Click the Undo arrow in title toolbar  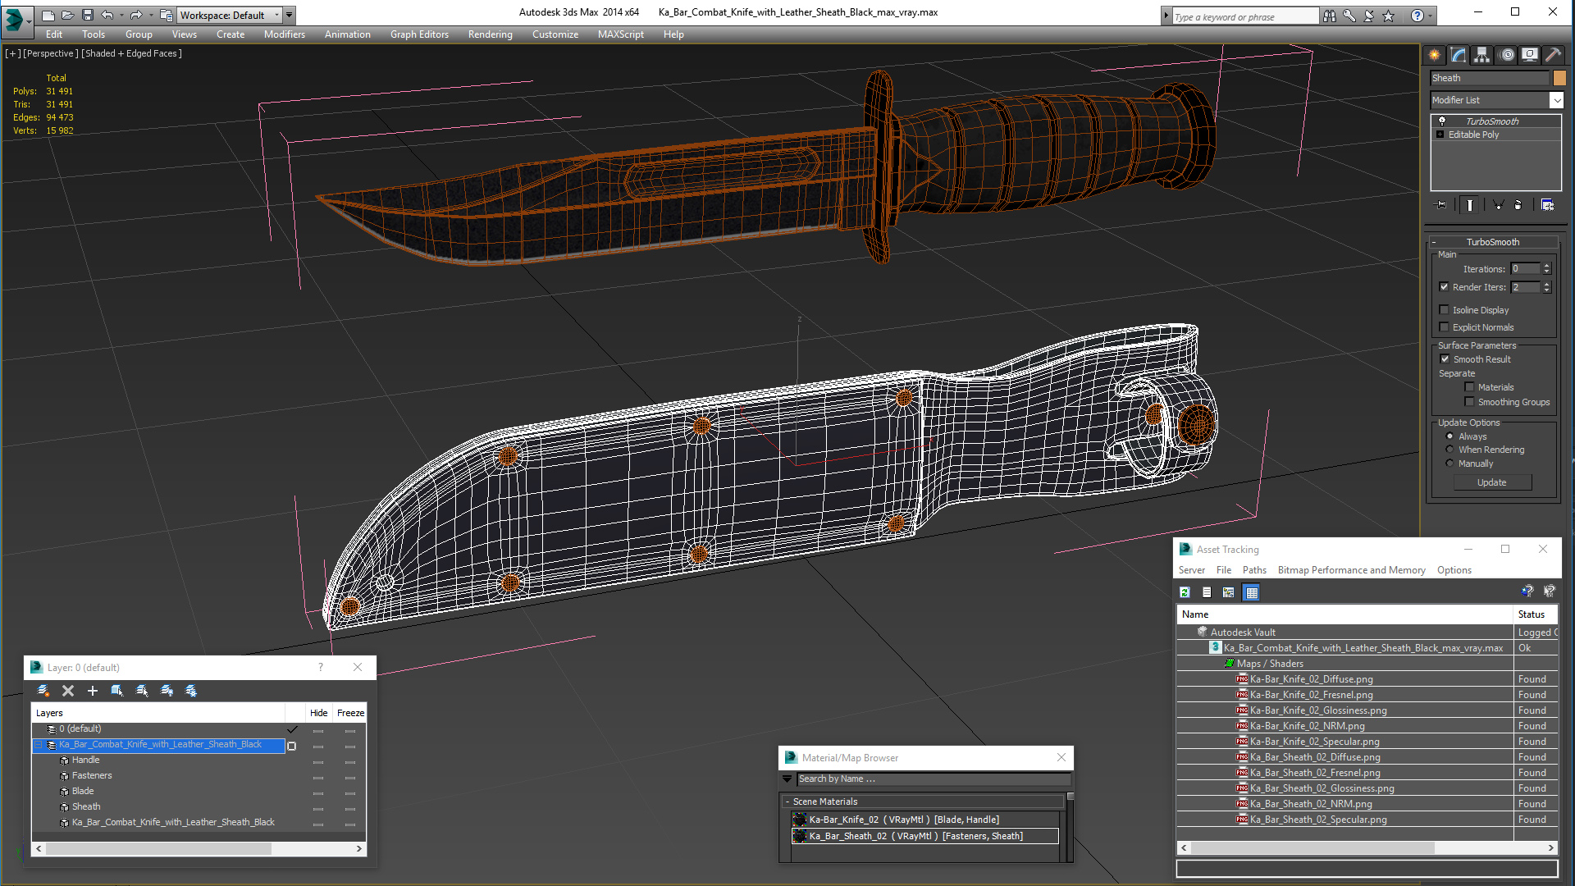(x=107, y=15)
